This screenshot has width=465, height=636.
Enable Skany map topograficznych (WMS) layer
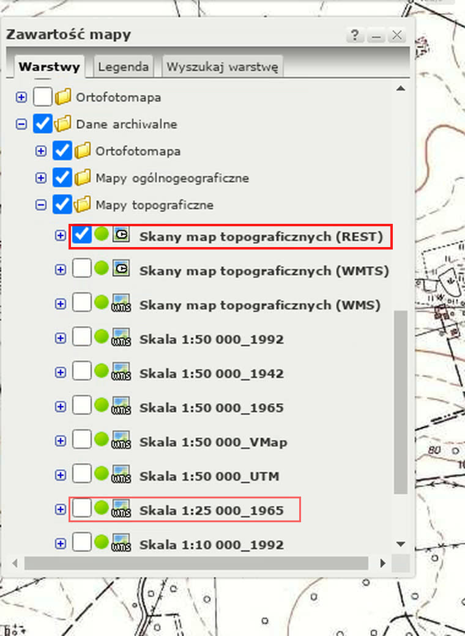(x=81, y=303)
